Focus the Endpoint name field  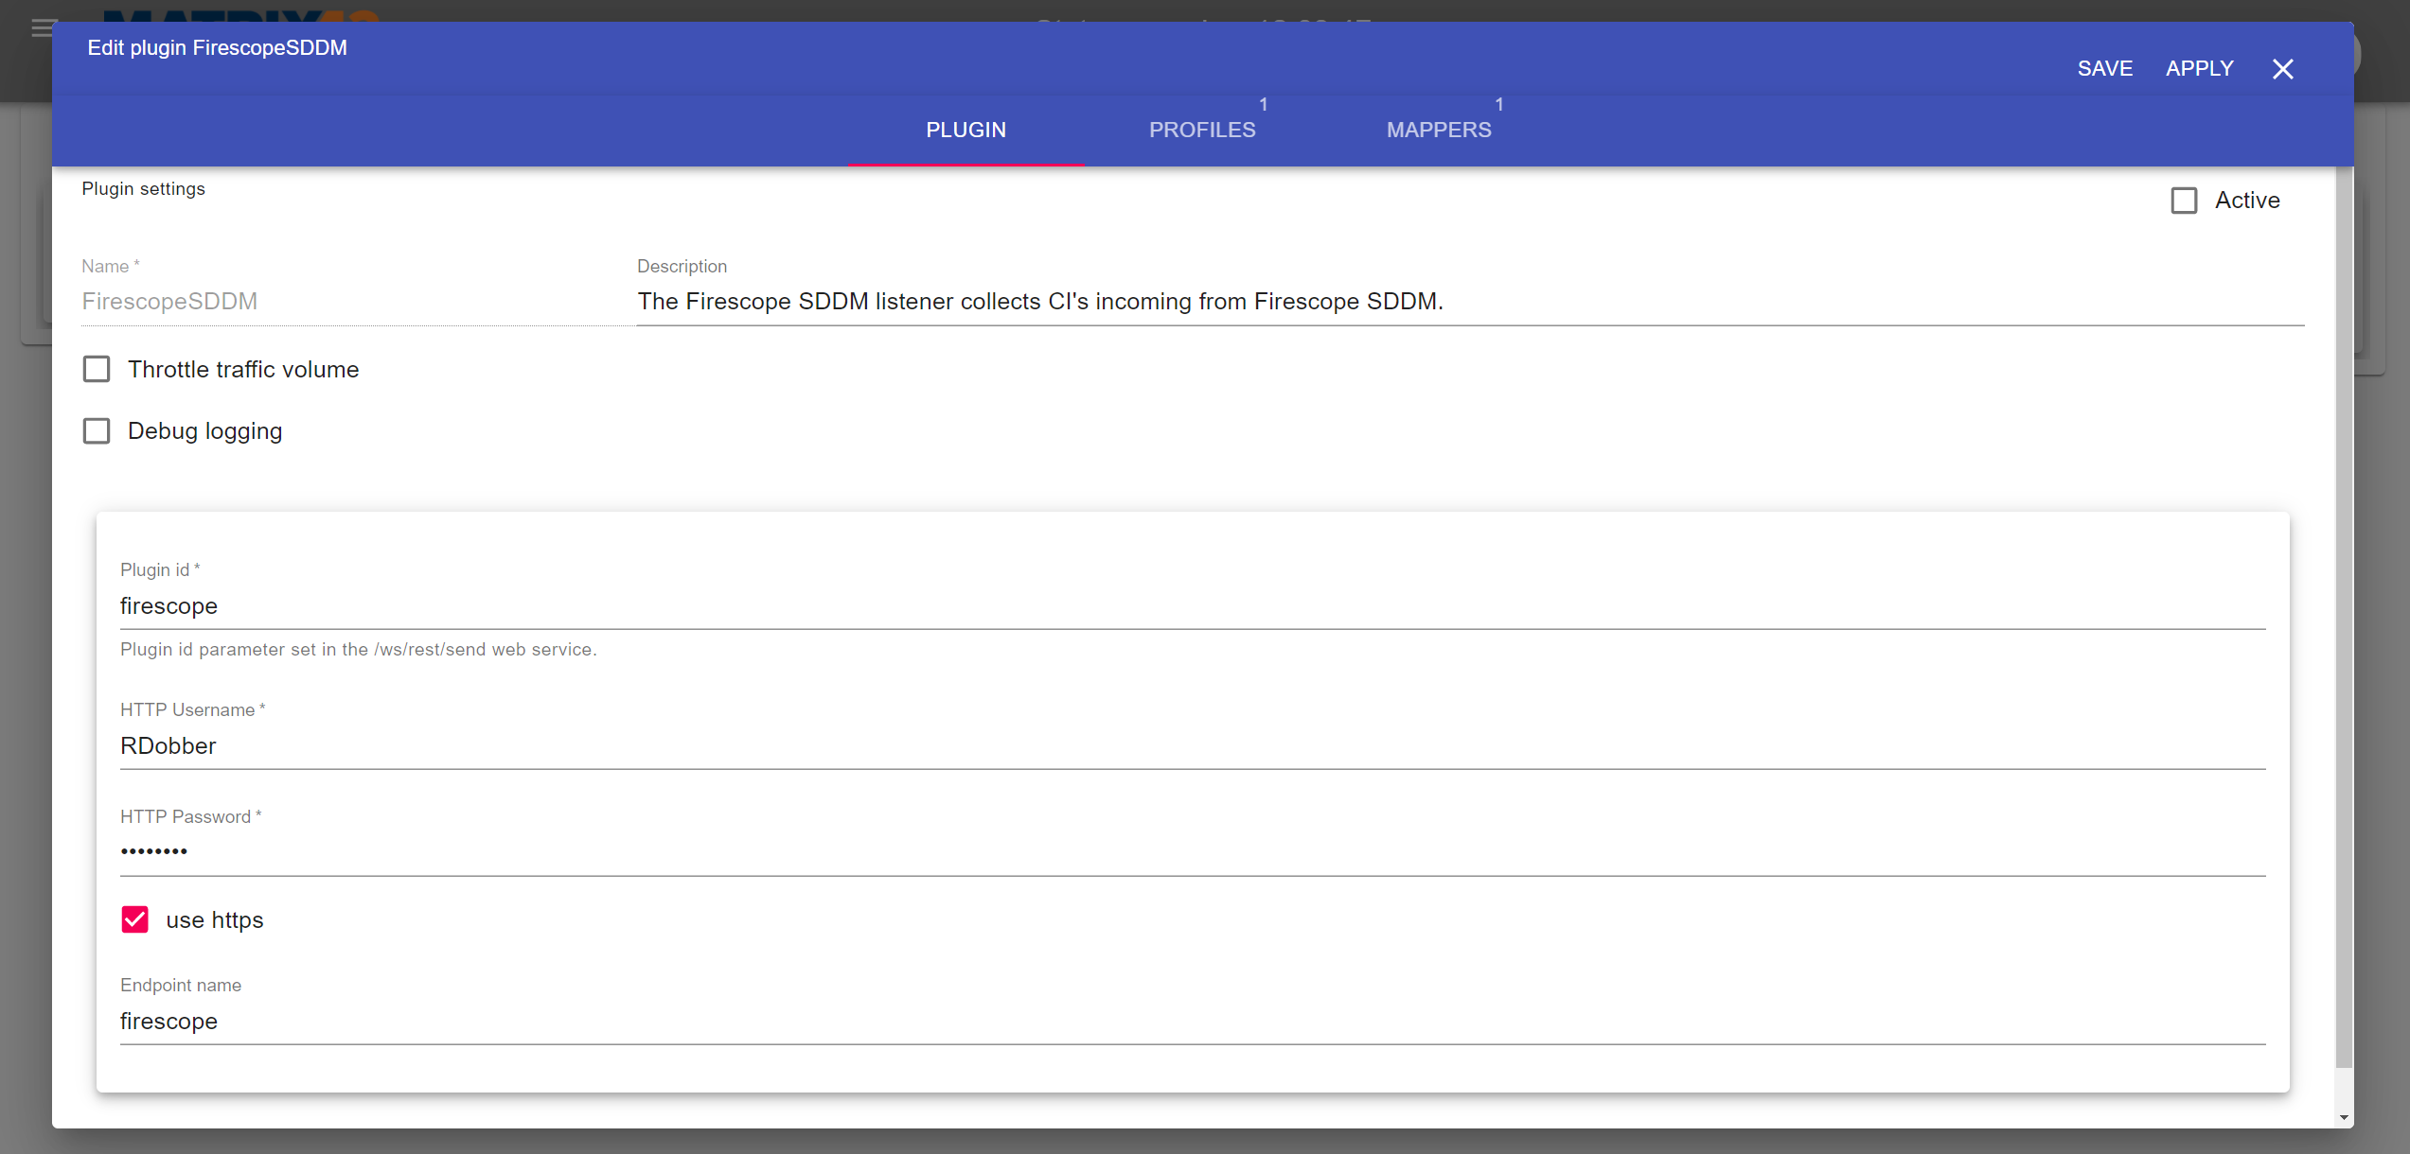tap(1191, 1022)
